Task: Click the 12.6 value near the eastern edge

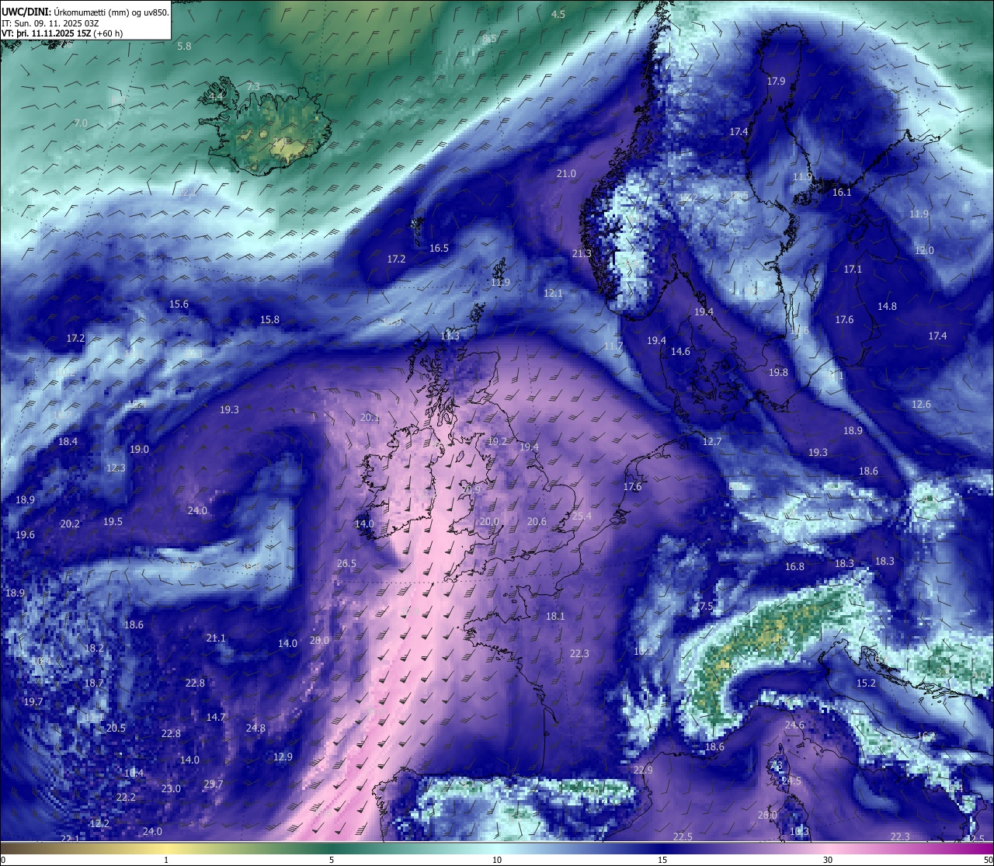Action: 921,405
